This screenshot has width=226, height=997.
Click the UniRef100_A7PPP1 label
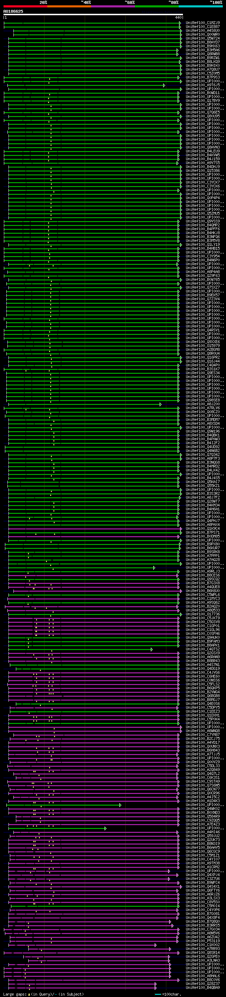coord(203,556)
